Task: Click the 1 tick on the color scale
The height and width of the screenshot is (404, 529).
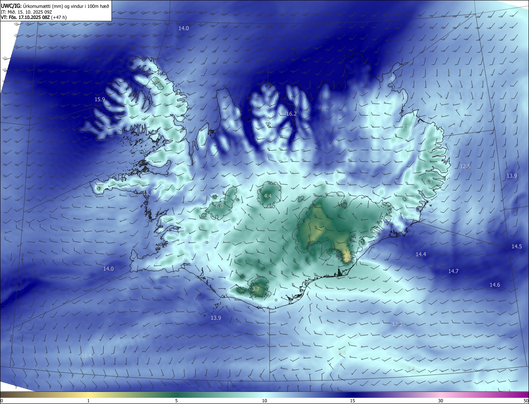Action: pyautogui.click(x=89, y=401)
